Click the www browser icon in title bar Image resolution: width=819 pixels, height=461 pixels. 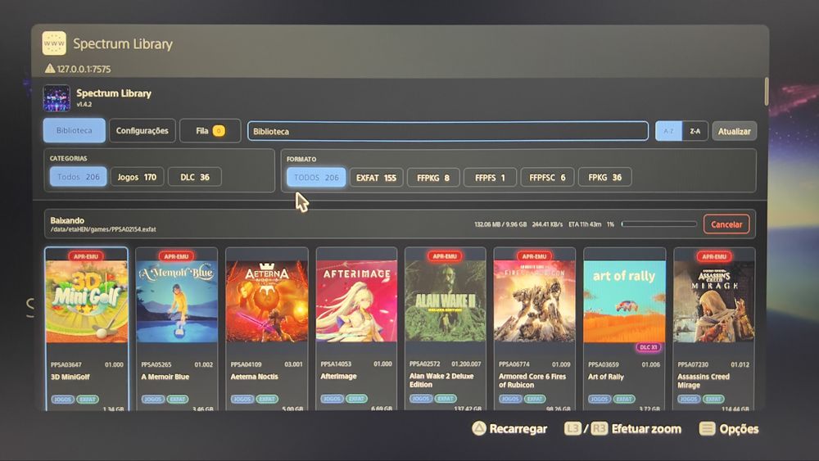54,43
